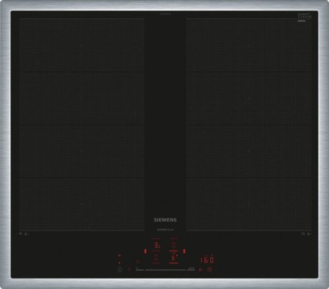This screenshot has width=329, height=289.
Task: Tap the red cooking-sensor icon beside the timer
Action: click(200, 269)
